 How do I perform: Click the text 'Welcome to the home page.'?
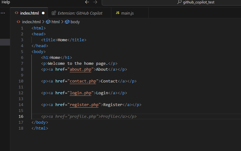click(78, 64)
